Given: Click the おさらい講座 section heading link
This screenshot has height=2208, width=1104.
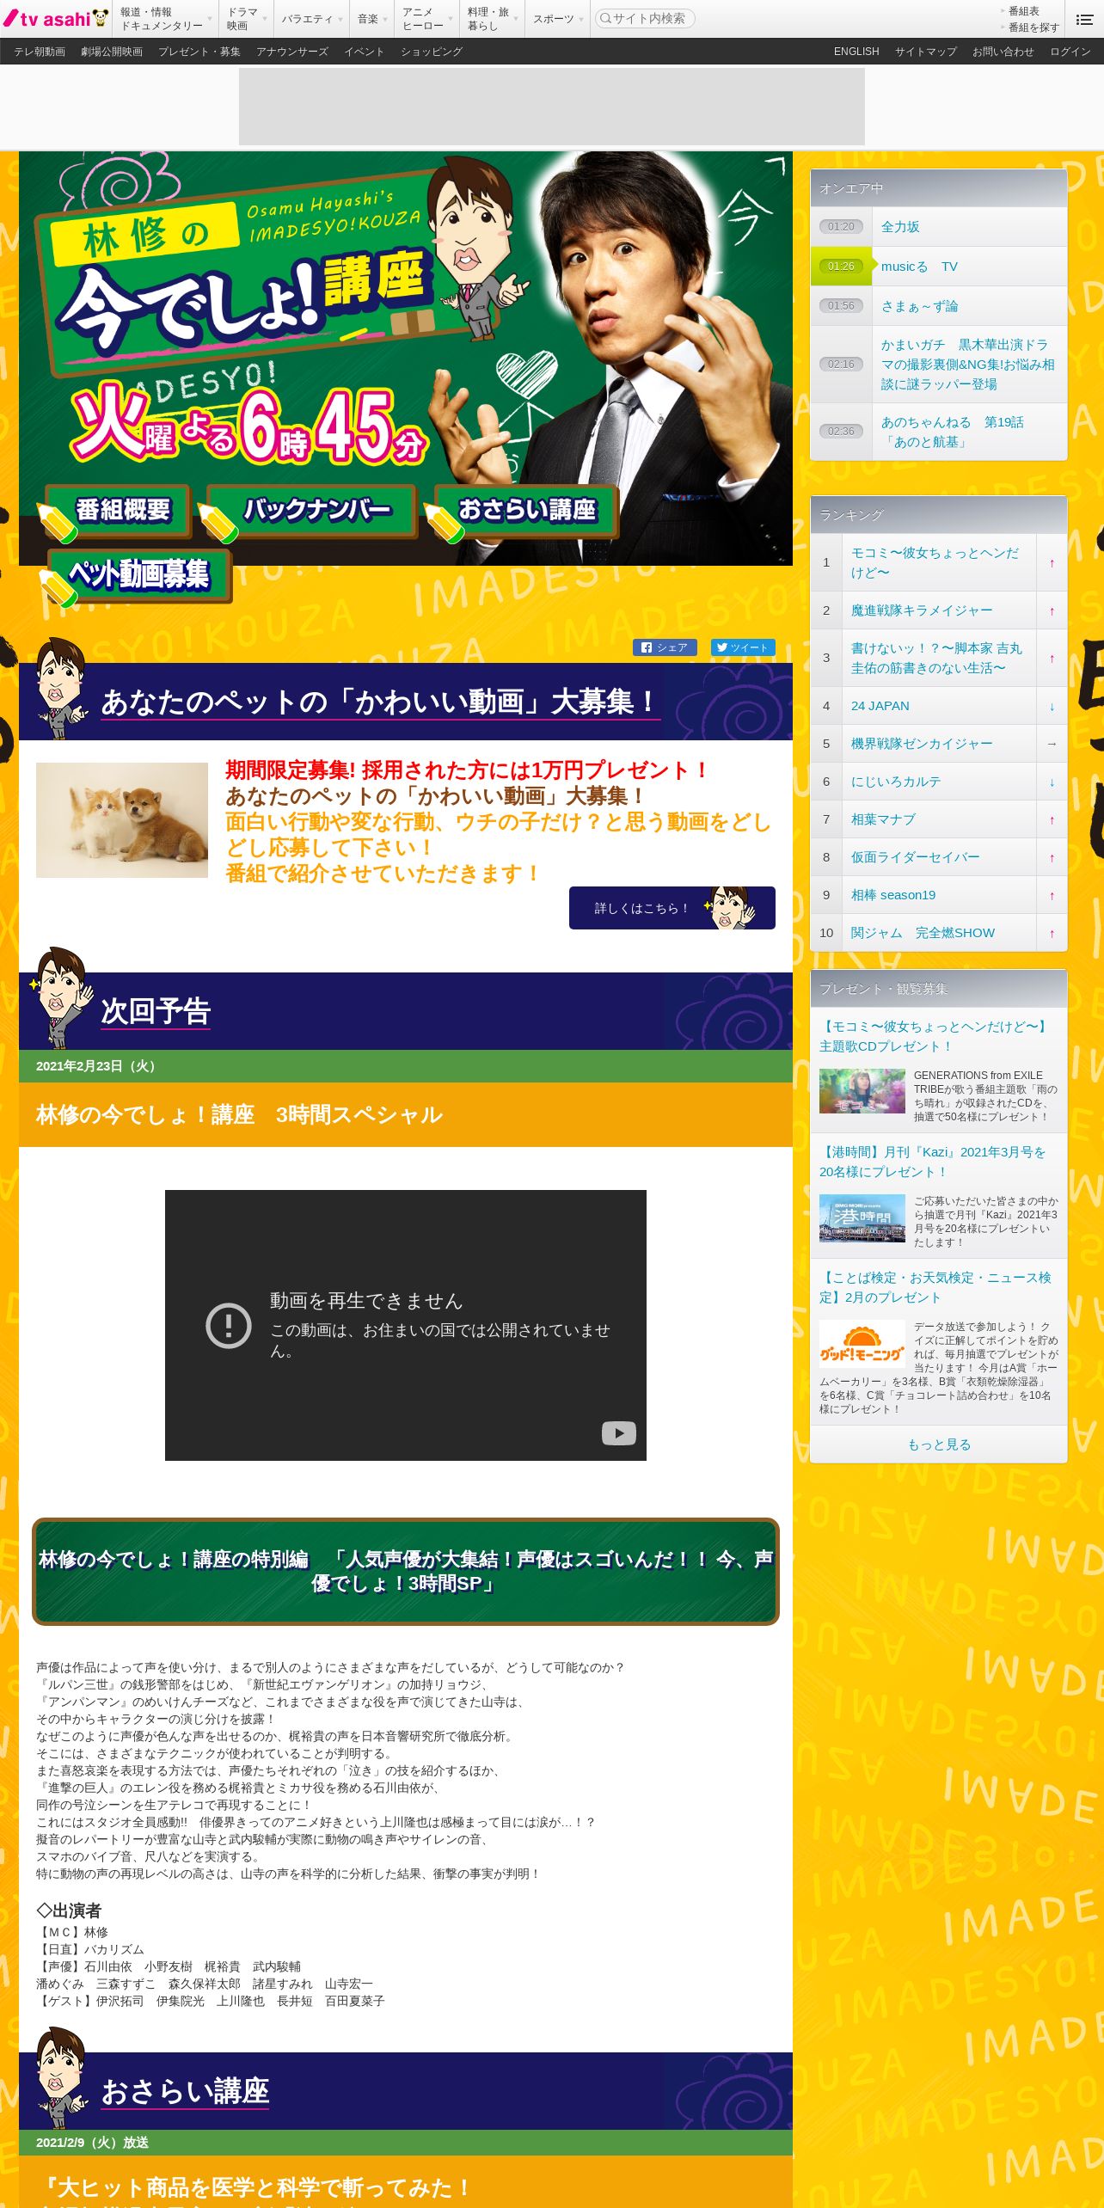Looking at the screenshot, I should (185, 2092).
